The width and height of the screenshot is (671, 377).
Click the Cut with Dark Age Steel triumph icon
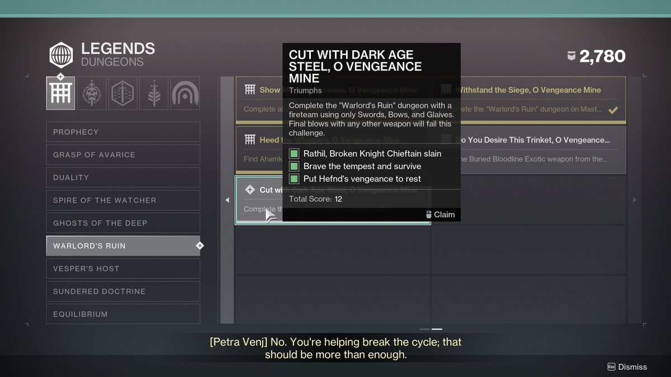click(x=250, y=190)
